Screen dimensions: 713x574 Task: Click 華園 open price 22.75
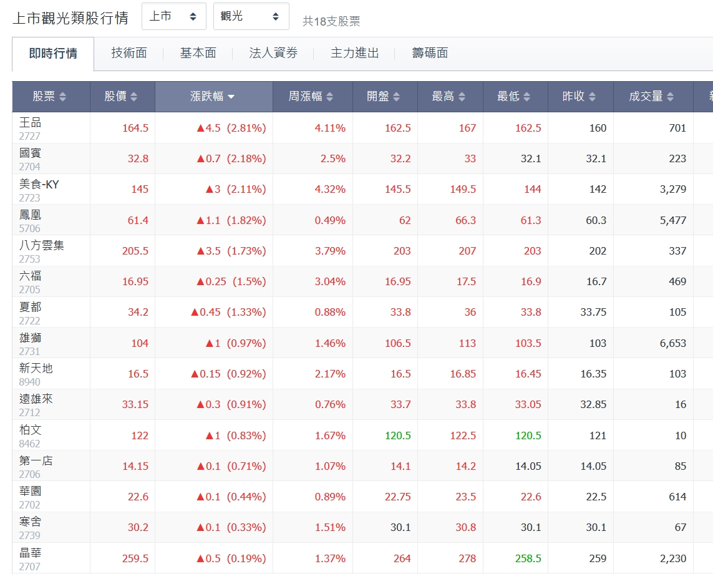[398, 497]
